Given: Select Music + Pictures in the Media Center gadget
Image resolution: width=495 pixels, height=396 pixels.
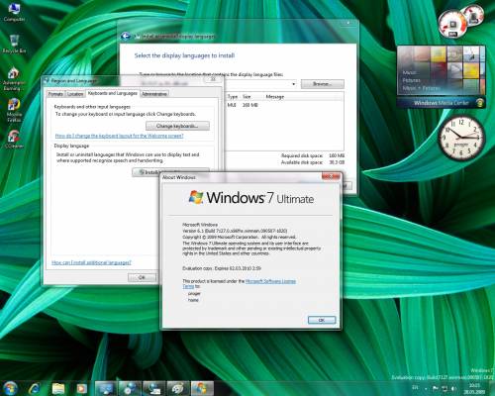Looking at the screenshot, I should [x=422, y=88].
